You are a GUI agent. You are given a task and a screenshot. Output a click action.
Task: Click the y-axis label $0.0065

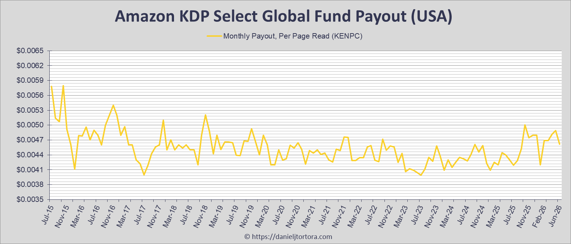click(30, 51)
